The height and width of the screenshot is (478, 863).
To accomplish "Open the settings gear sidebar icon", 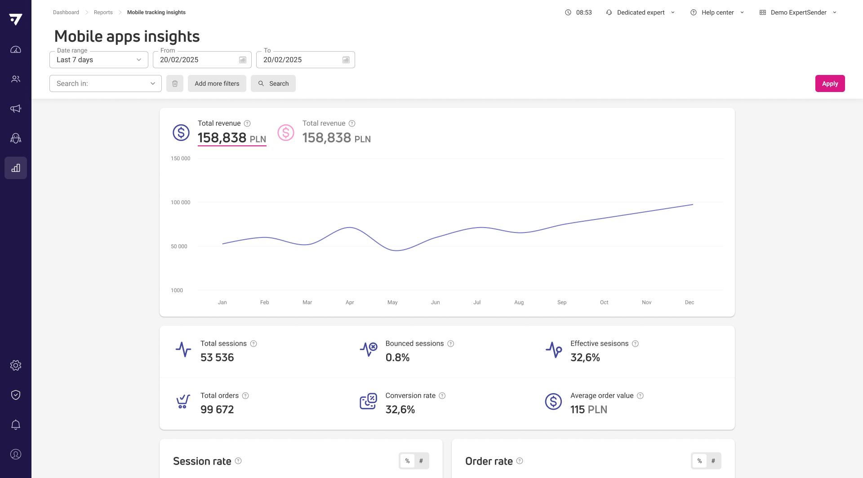I will (16, 365).
